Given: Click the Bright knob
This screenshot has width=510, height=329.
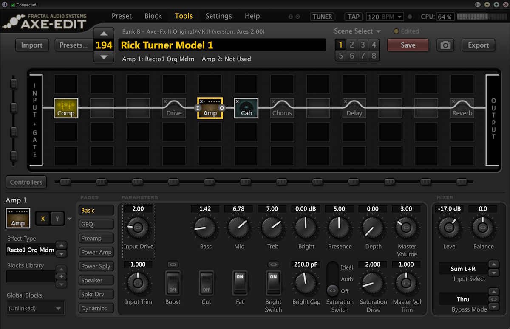Looking at the screenshot, I should pyautogui.click(x=306, y=228).
